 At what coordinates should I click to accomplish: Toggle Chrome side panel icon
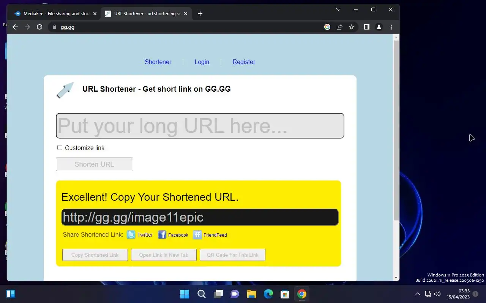pyautogui.click(x=367, y=27)
